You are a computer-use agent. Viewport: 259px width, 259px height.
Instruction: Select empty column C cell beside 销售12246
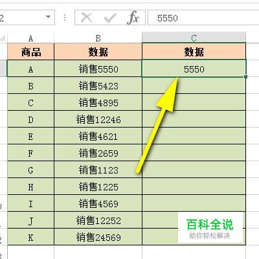coord(194,119)
